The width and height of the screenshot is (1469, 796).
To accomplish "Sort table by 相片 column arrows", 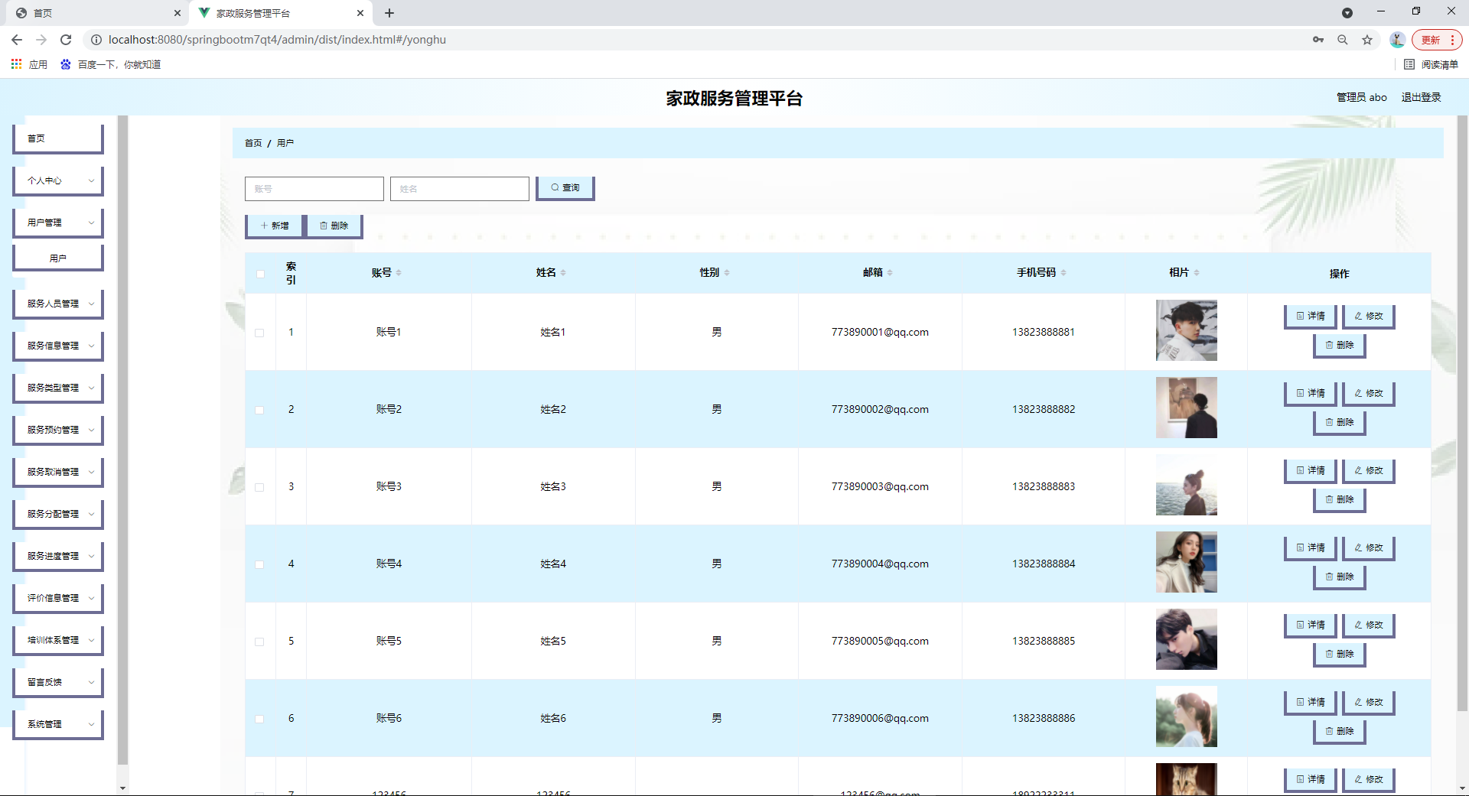I will click(1197, 273).
